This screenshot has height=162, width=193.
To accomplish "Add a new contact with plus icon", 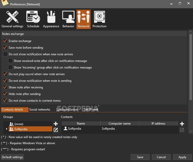I will [x=182, y=124].
